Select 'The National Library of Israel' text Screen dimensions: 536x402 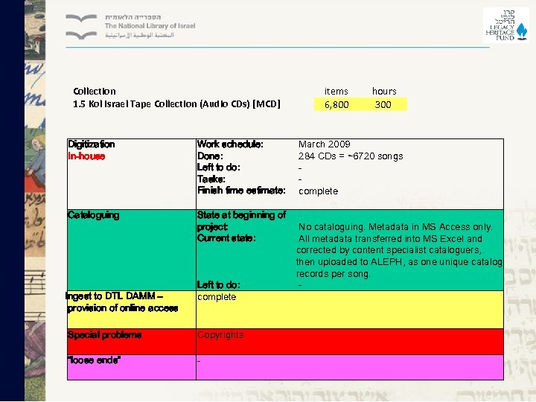point(150,25)
